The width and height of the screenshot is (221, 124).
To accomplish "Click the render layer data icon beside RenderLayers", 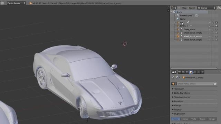I will pos(196,15).
